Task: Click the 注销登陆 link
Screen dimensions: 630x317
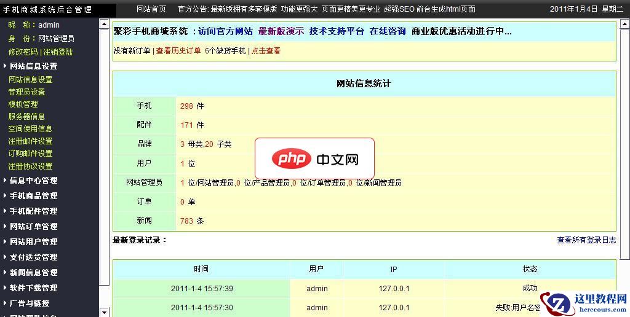Action: [x=58, y=52]
